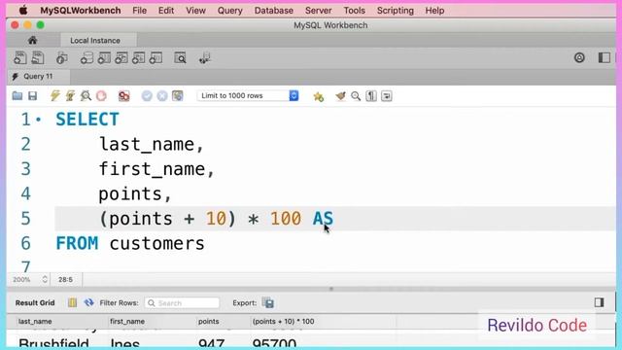The height and width of the screenshot is (350, 622).
Task: Open the Apple menu
Action: tap(23, 11)
